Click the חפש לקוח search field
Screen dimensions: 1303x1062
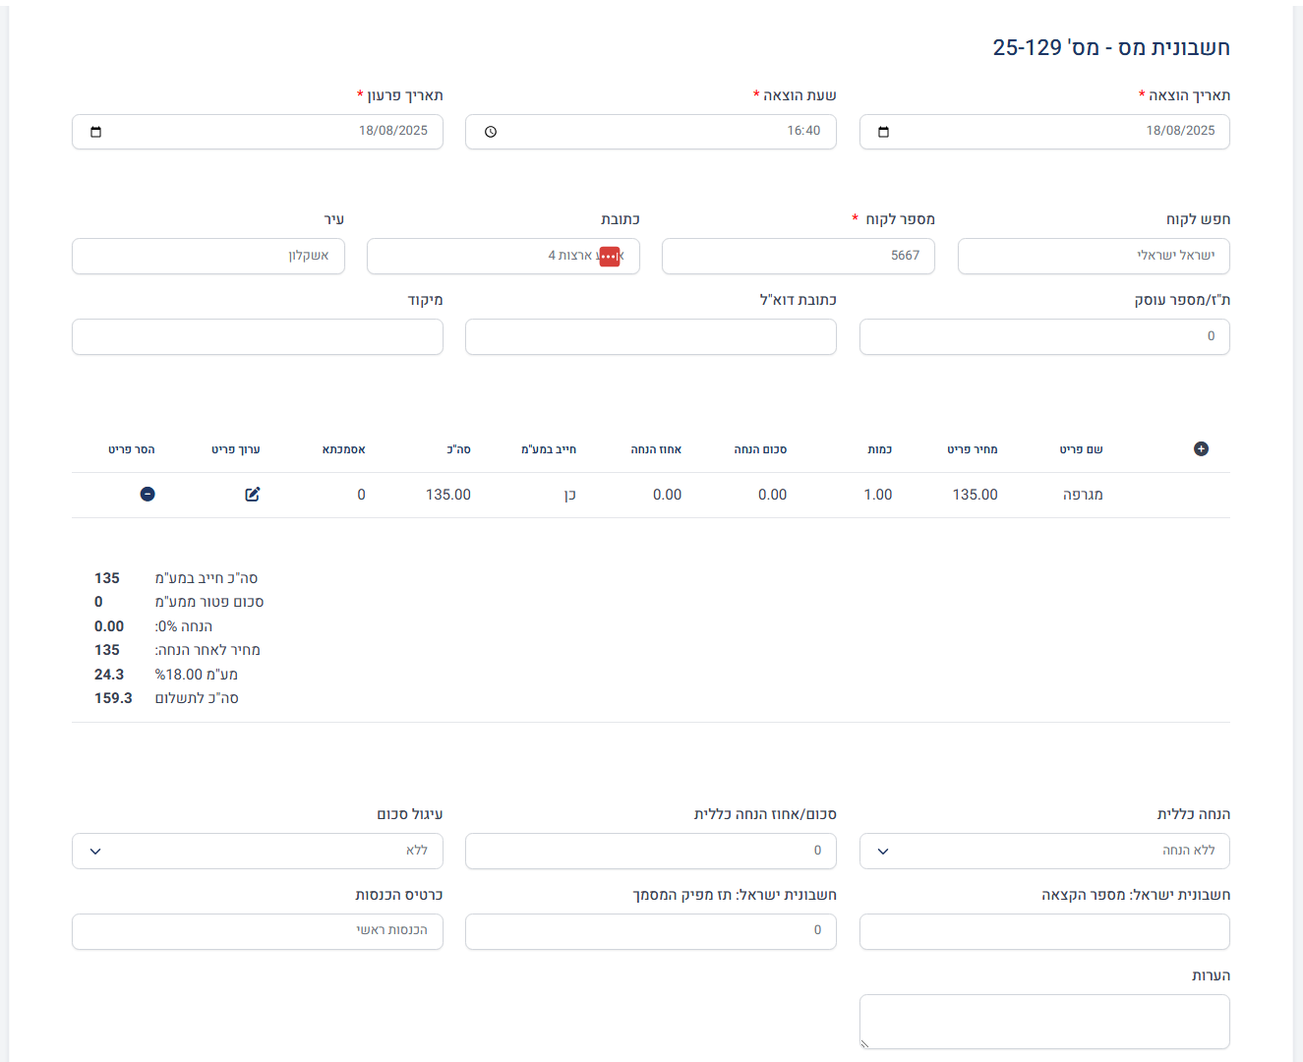click(x=1094, y=256)
